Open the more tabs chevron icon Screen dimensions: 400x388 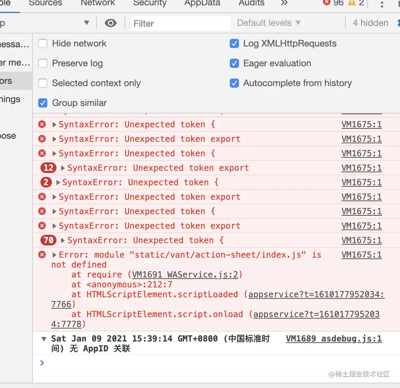coord(284,3)
